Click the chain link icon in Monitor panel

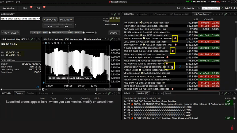(x=225, y=14)
